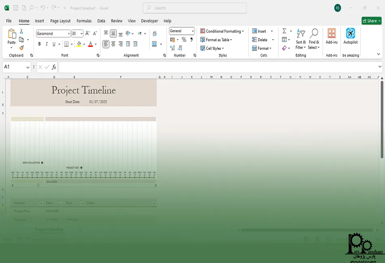This screenshot has width=385, height=263.
Task: Click the Increase Font Size icon
Action: [x=88, y=34]
